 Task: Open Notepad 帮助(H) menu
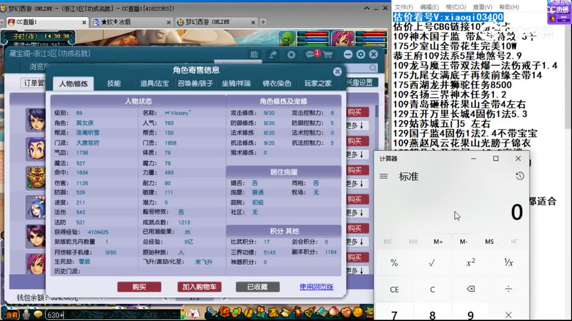pos(509,7)
